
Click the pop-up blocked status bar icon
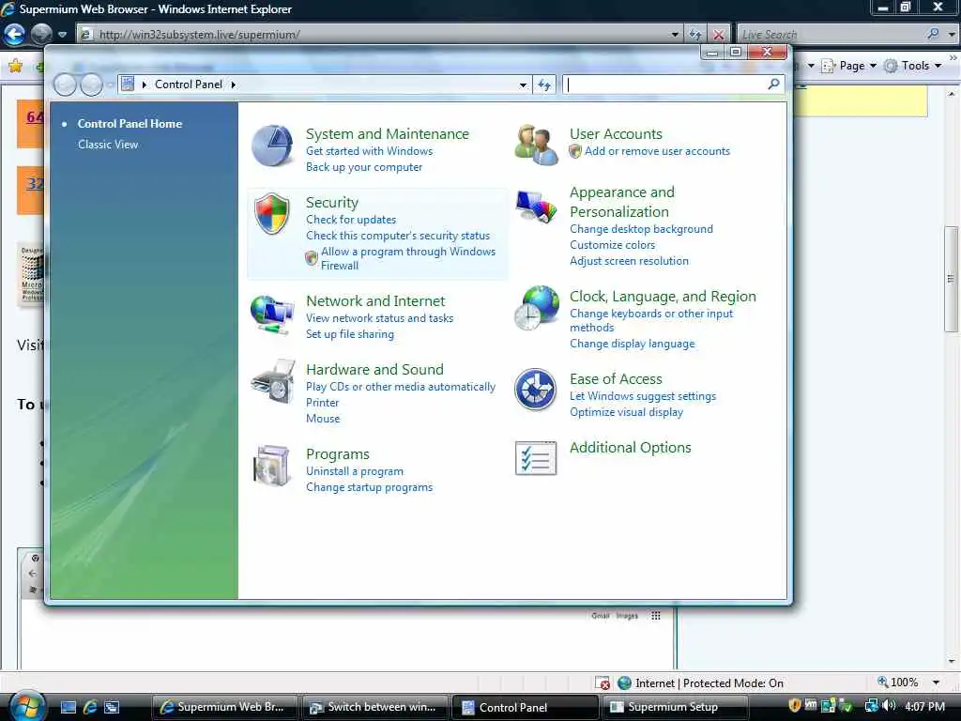click(x=603, y=683)
